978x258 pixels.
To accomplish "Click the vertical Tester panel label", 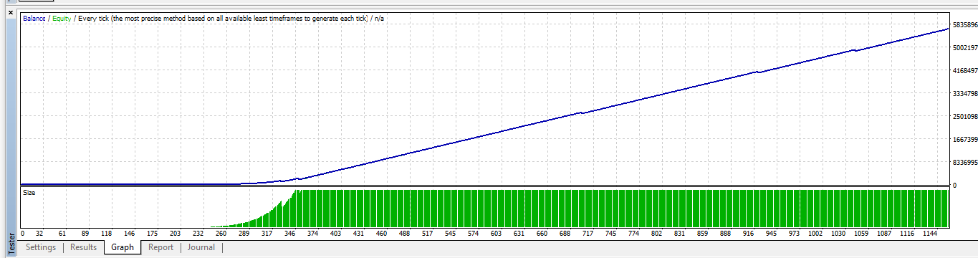I will [x=10, y=244].
